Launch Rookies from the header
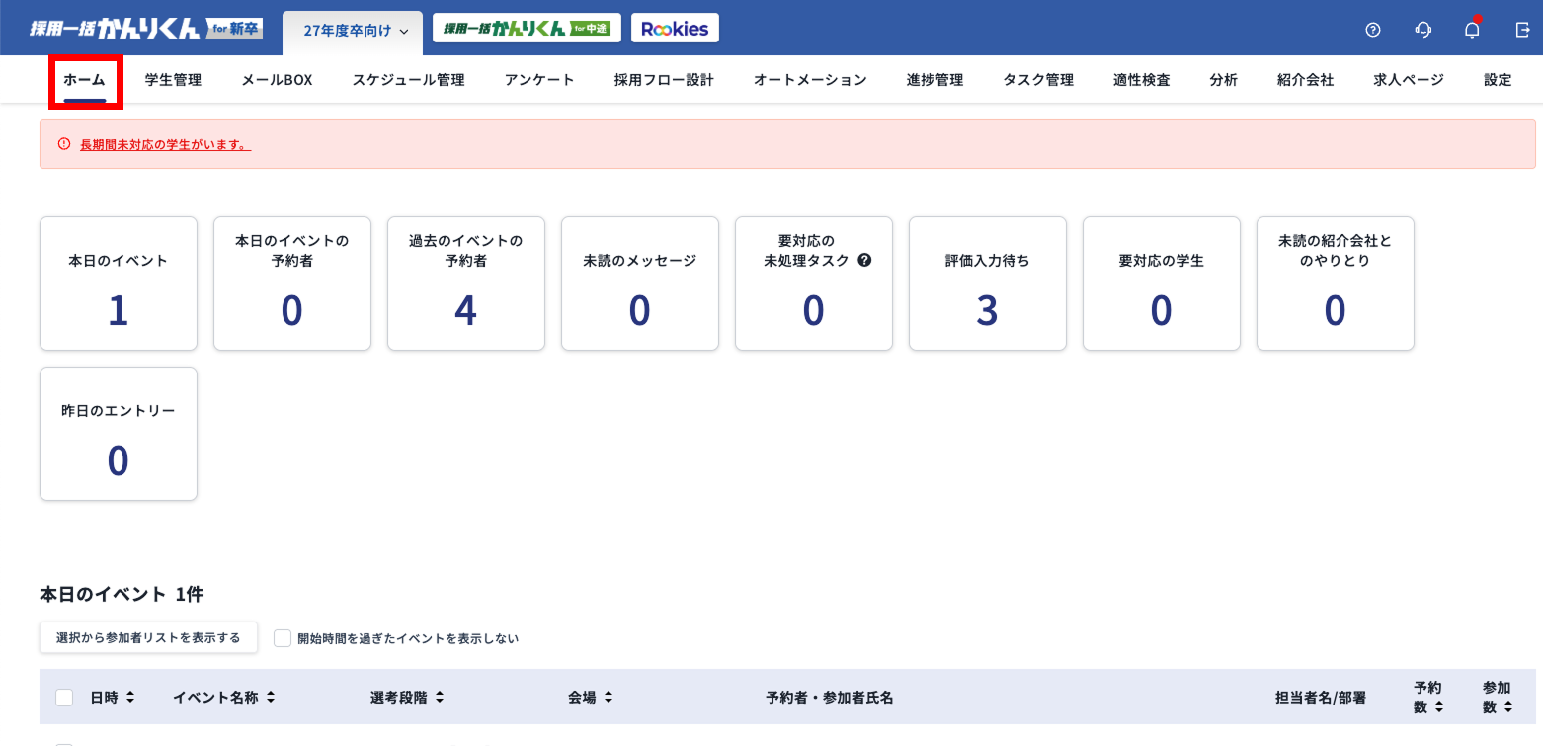The width and height of the screenshot is (1543, 746). click(x=675, y=28)
